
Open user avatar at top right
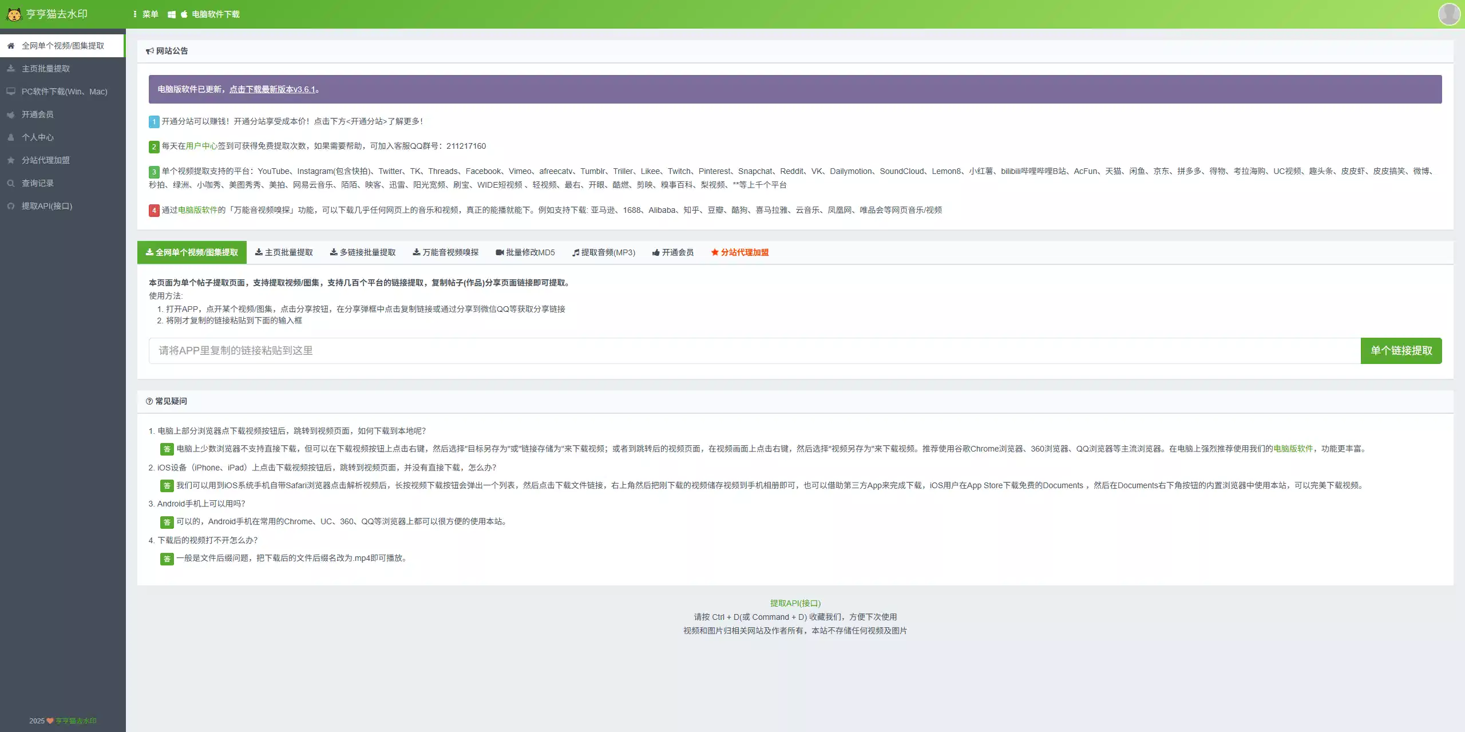pyautogui.click(x=1449, y=14)
